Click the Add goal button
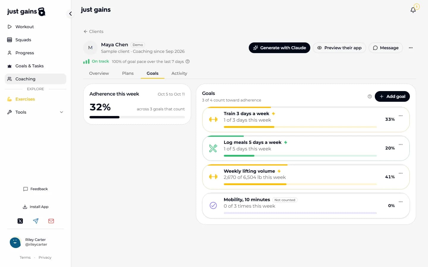 (x=392, y=96)
